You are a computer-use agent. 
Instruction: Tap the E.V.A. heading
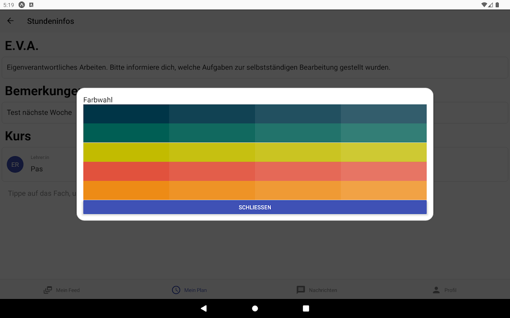coord(22,46)
